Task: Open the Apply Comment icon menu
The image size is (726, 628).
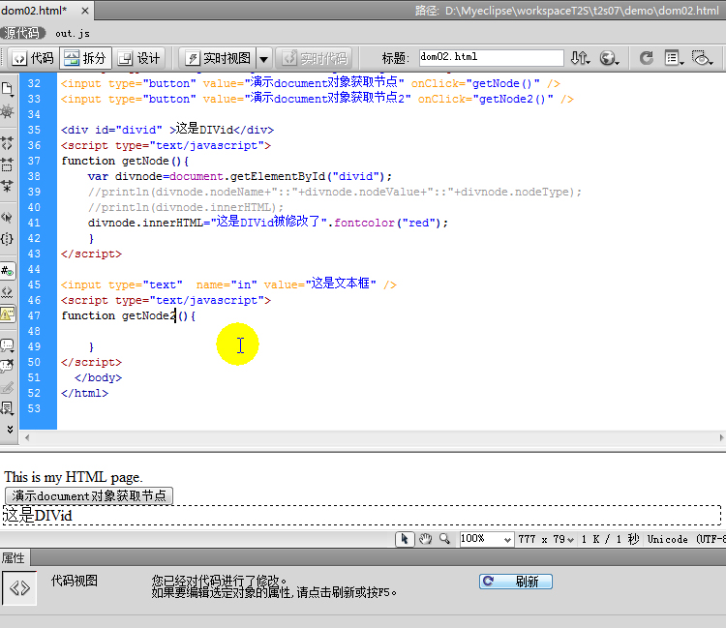Action: (8, 344)
